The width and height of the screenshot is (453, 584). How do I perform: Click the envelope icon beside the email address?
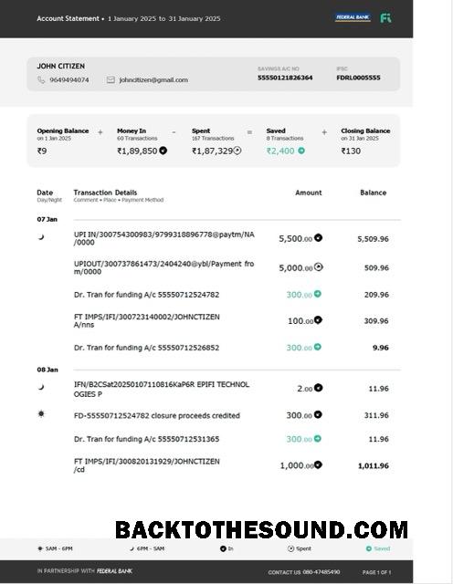[x=111, y=79]
